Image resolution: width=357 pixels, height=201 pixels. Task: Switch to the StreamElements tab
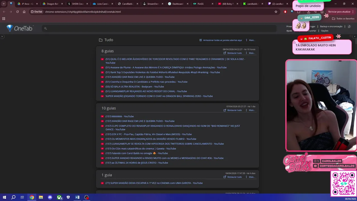[x=153, y=4]
